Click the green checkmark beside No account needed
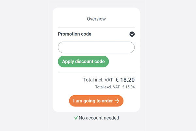Image resolution: width=196 pixels, height=131 pixels. point(76,118)
